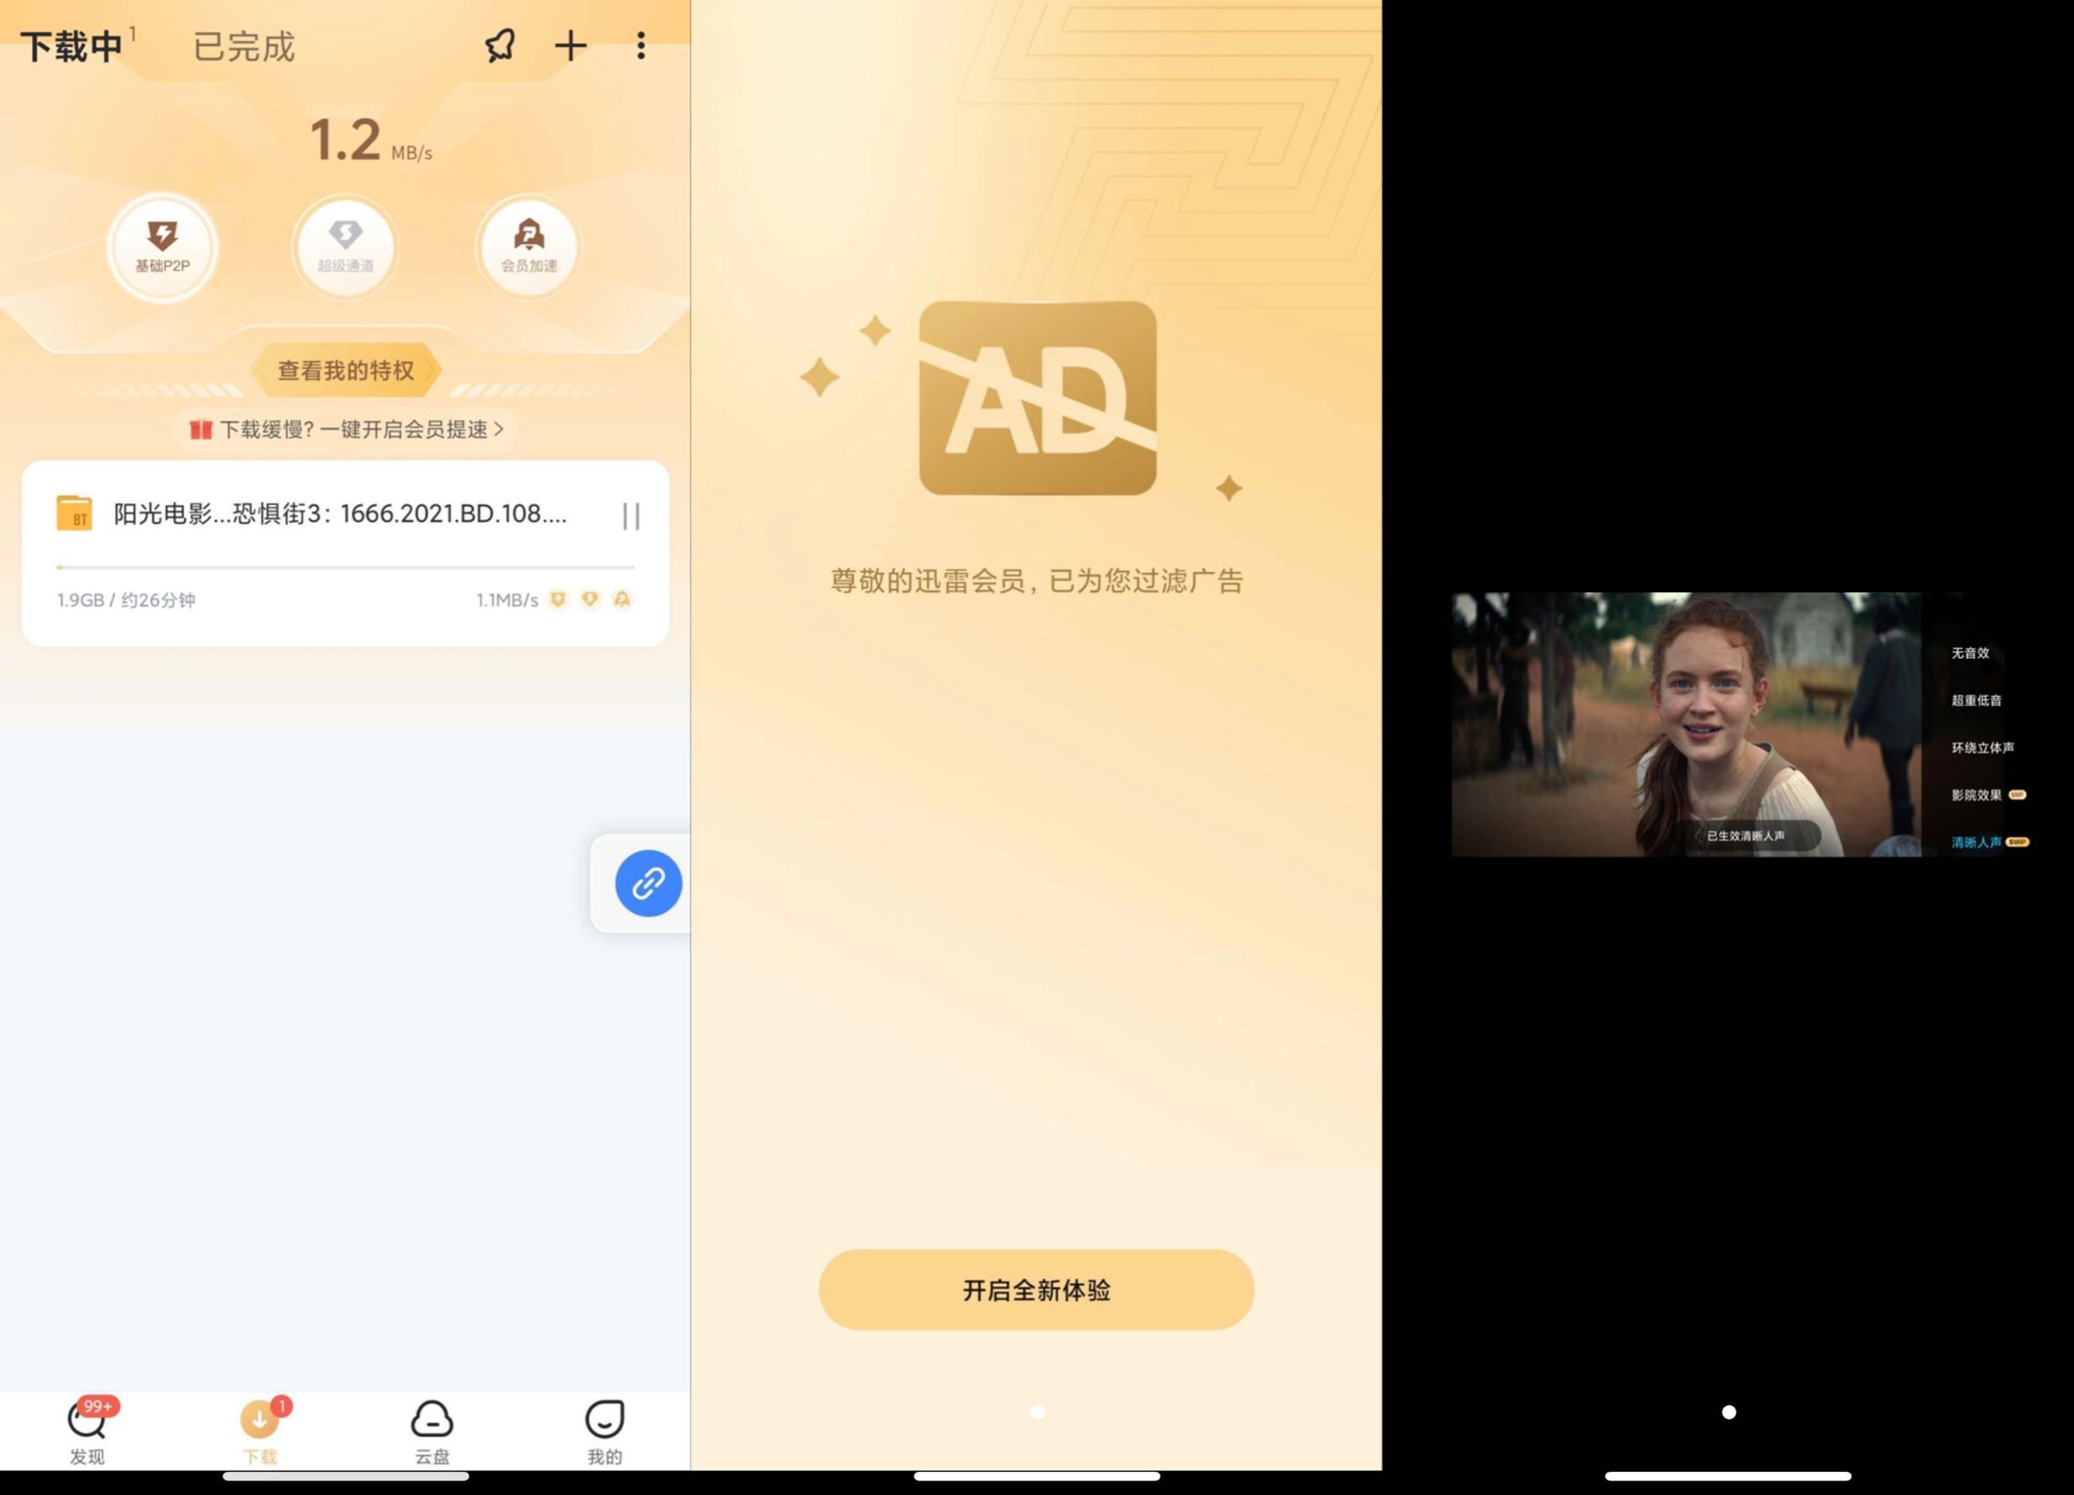Open the three-dot more options menu
The height and width of the screenshot is (1495, 2074).
641,46
